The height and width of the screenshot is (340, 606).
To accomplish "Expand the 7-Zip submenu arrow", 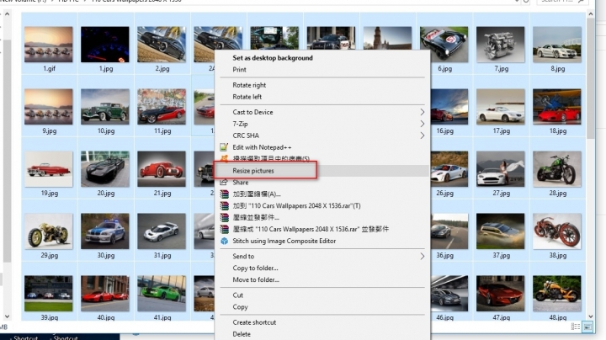I will tap(422, 124).
